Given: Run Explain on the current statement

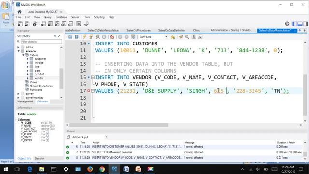Looking at the screenshot, I should 98,37.
